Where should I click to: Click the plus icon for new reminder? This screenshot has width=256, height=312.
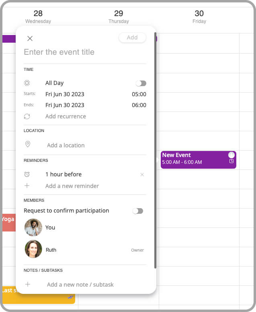(27, 186)
